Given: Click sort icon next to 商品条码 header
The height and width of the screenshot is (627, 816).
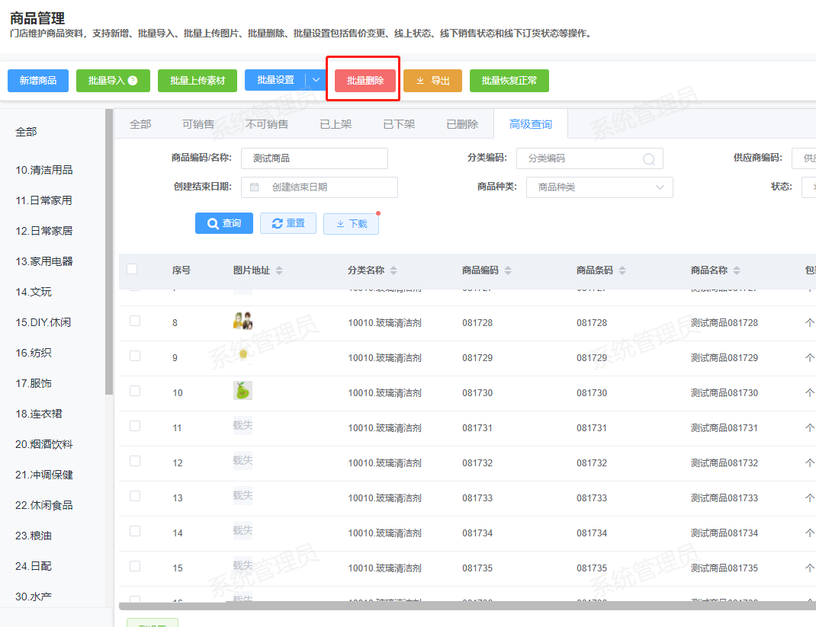Looking at the screenshot, I should [x=622, y=270].
